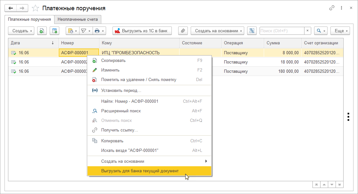Choose Пометить на удаление / Снять пометку
This screenshot has width=358, height=194.
(138, 79)
